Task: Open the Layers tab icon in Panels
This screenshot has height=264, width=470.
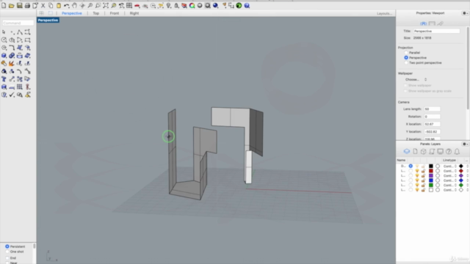Action: point(407,152)
